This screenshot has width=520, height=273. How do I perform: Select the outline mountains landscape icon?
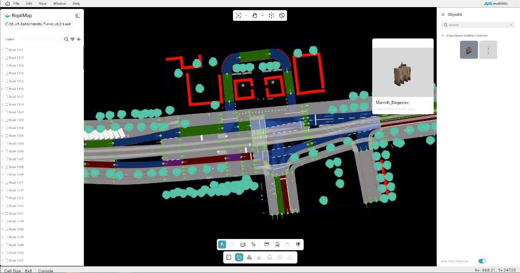(x=290, y=257)
